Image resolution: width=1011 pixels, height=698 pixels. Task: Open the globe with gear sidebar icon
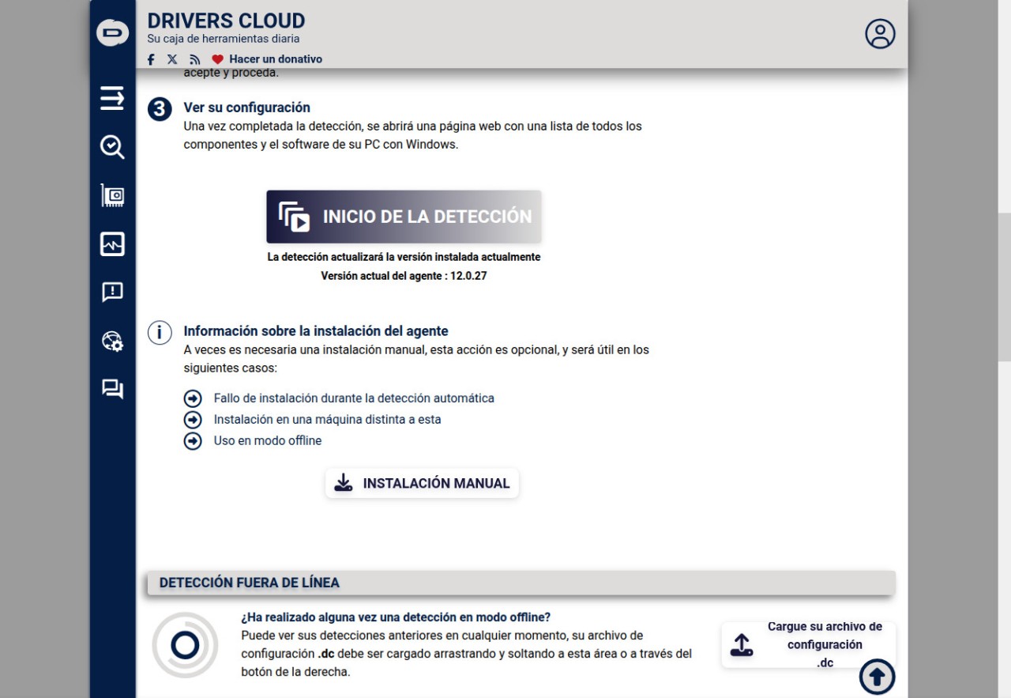click(x=112, y=341)
